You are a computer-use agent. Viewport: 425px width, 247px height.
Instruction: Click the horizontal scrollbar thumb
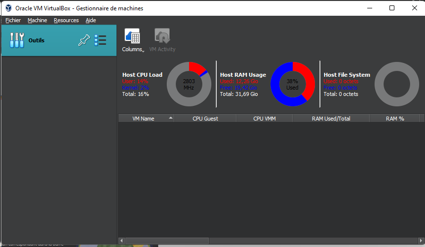(167, 241)
